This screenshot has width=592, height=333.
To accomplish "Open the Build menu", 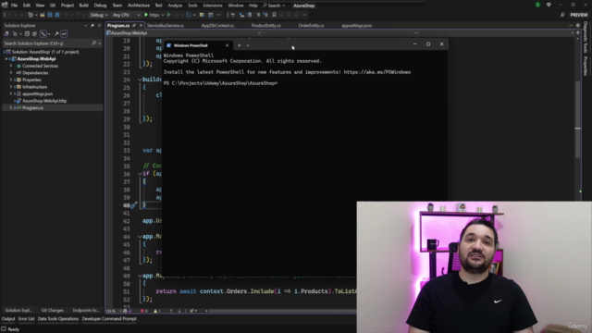I will click(x=83, y=6).
